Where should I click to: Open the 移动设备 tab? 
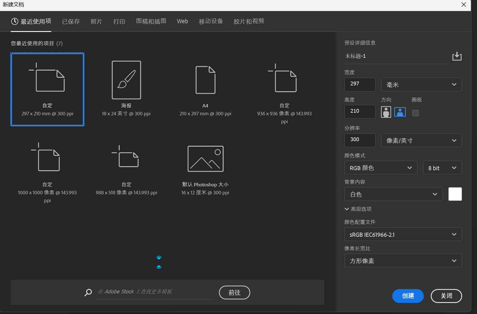pos(211,21)
